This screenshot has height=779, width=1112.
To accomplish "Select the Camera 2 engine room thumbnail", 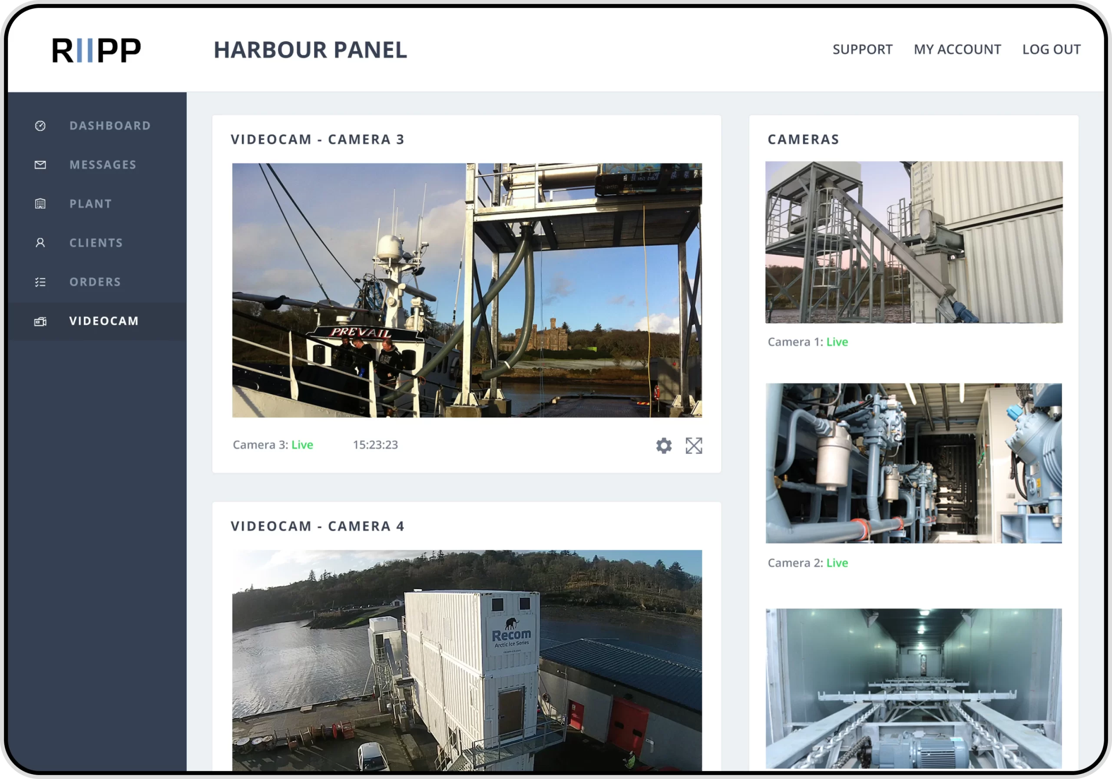I will point(914,463).
